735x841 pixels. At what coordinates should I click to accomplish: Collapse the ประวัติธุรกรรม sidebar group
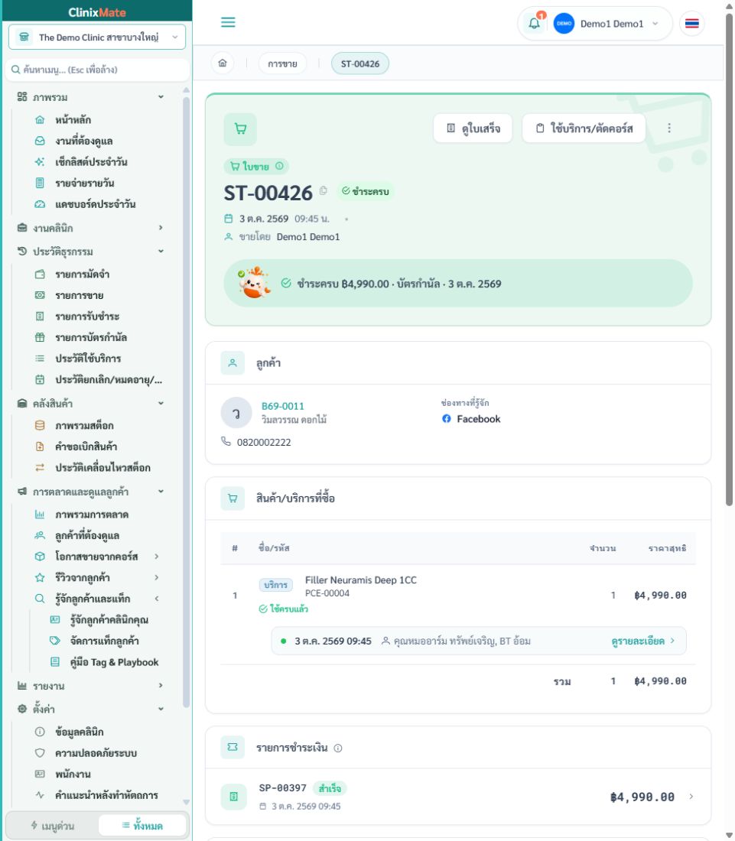[161, 252]
